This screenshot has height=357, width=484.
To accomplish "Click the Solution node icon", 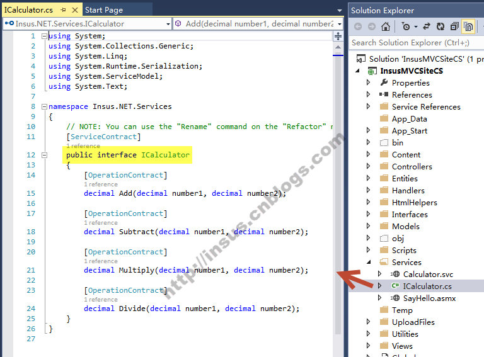I will click(x=361, y=59).
